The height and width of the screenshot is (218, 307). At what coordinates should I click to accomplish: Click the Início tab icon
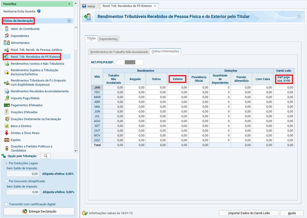point(84,6)
